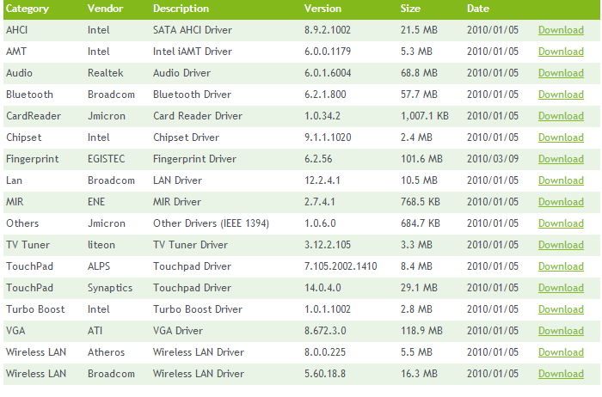Screen dimensions: 602x397
Task: Download the Intel Turbo Boost Driver
Action: coord(561,309)
